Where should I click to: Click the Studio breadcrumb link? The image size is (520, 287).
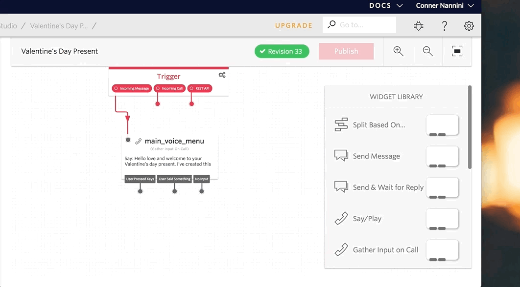click(8, 26)
